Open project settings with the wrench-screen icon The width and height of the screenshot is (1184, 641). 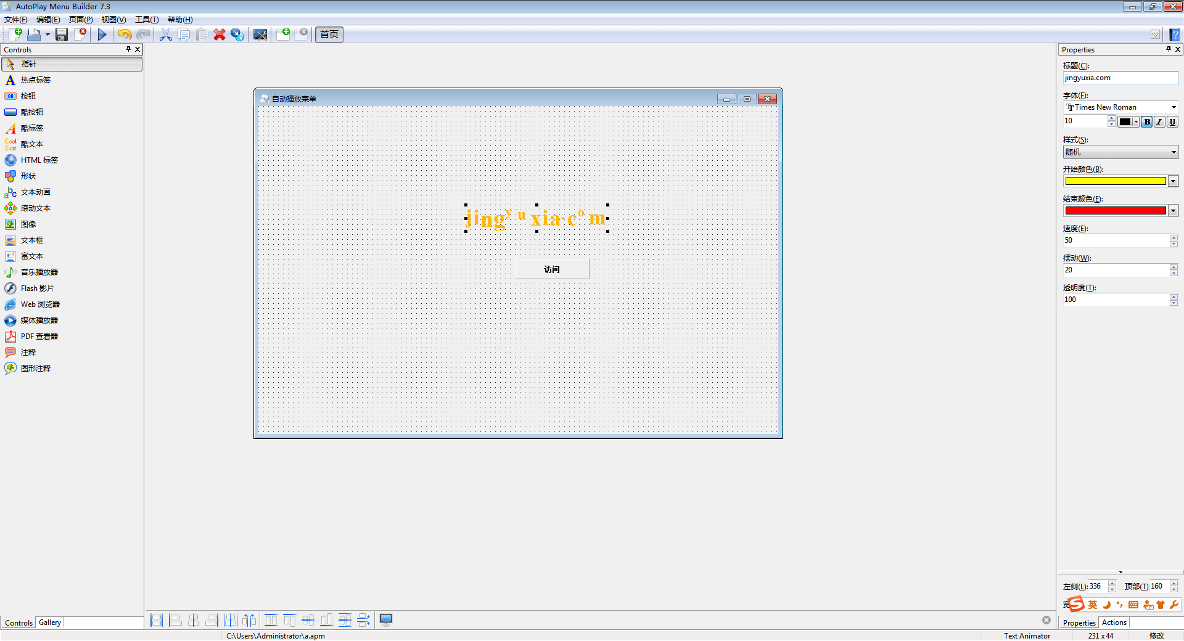tap(260, 35)
